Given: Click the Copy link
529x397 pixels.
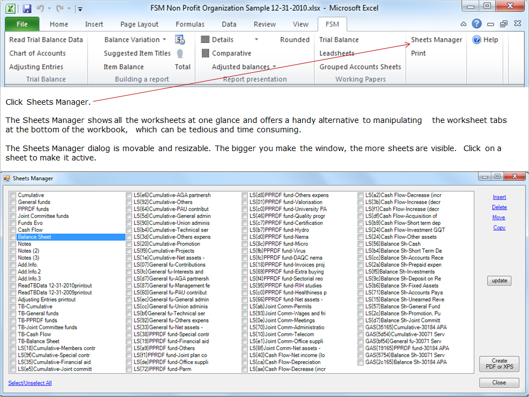Looking at the screenshot, I should click(499, 228).
